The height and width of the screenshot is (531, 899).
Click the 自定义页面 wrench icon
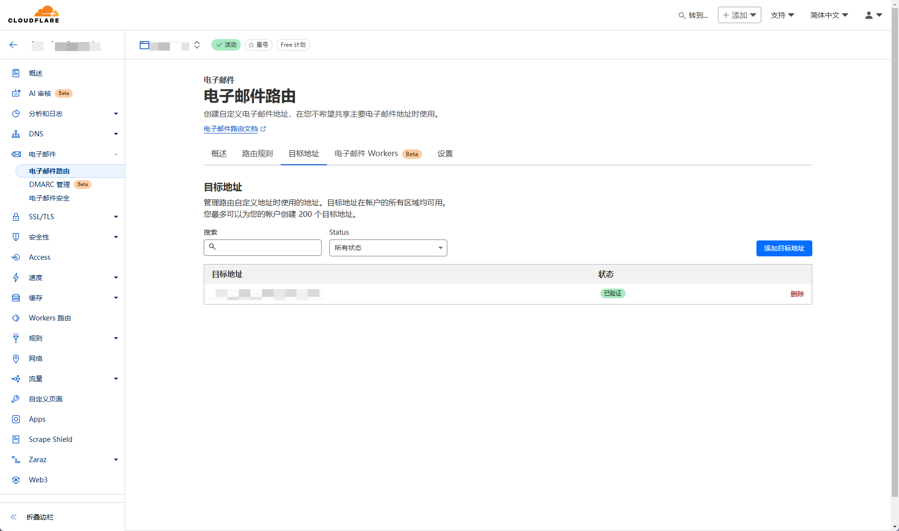tap(16, 399)
